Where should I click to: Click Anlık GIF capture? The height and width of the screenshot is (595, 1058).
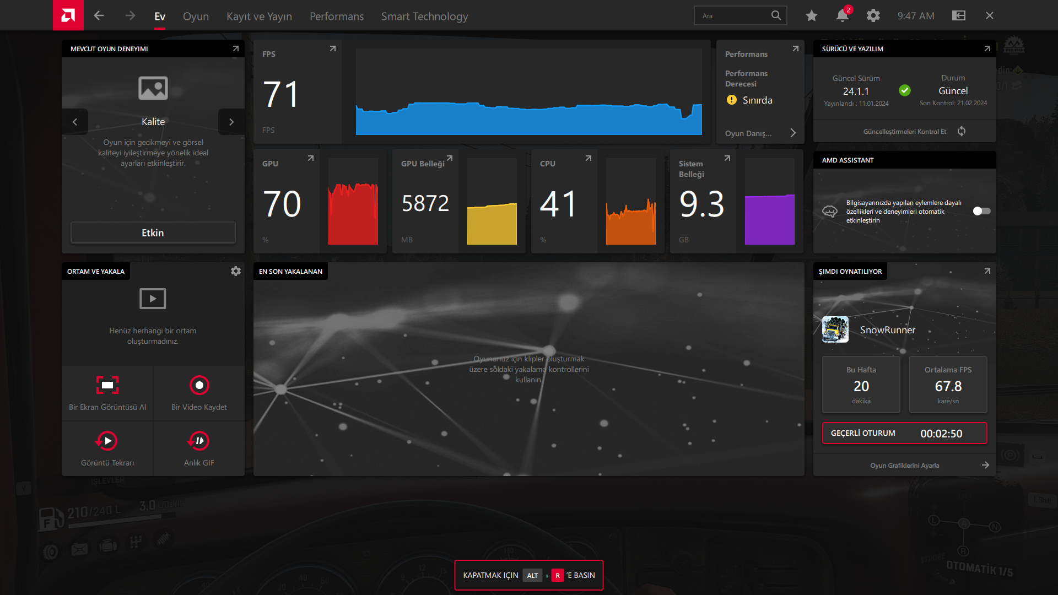pos(199,448)
